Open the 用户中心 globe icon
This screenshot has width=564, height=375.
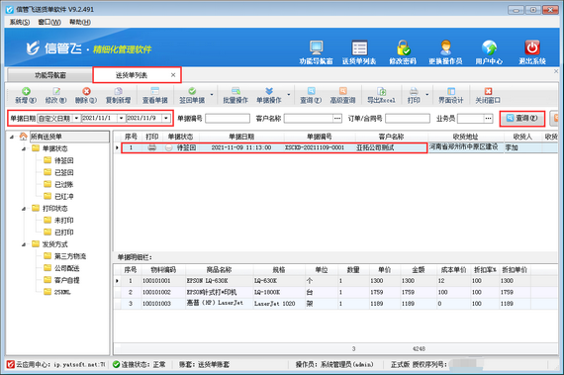coord(489,47)
